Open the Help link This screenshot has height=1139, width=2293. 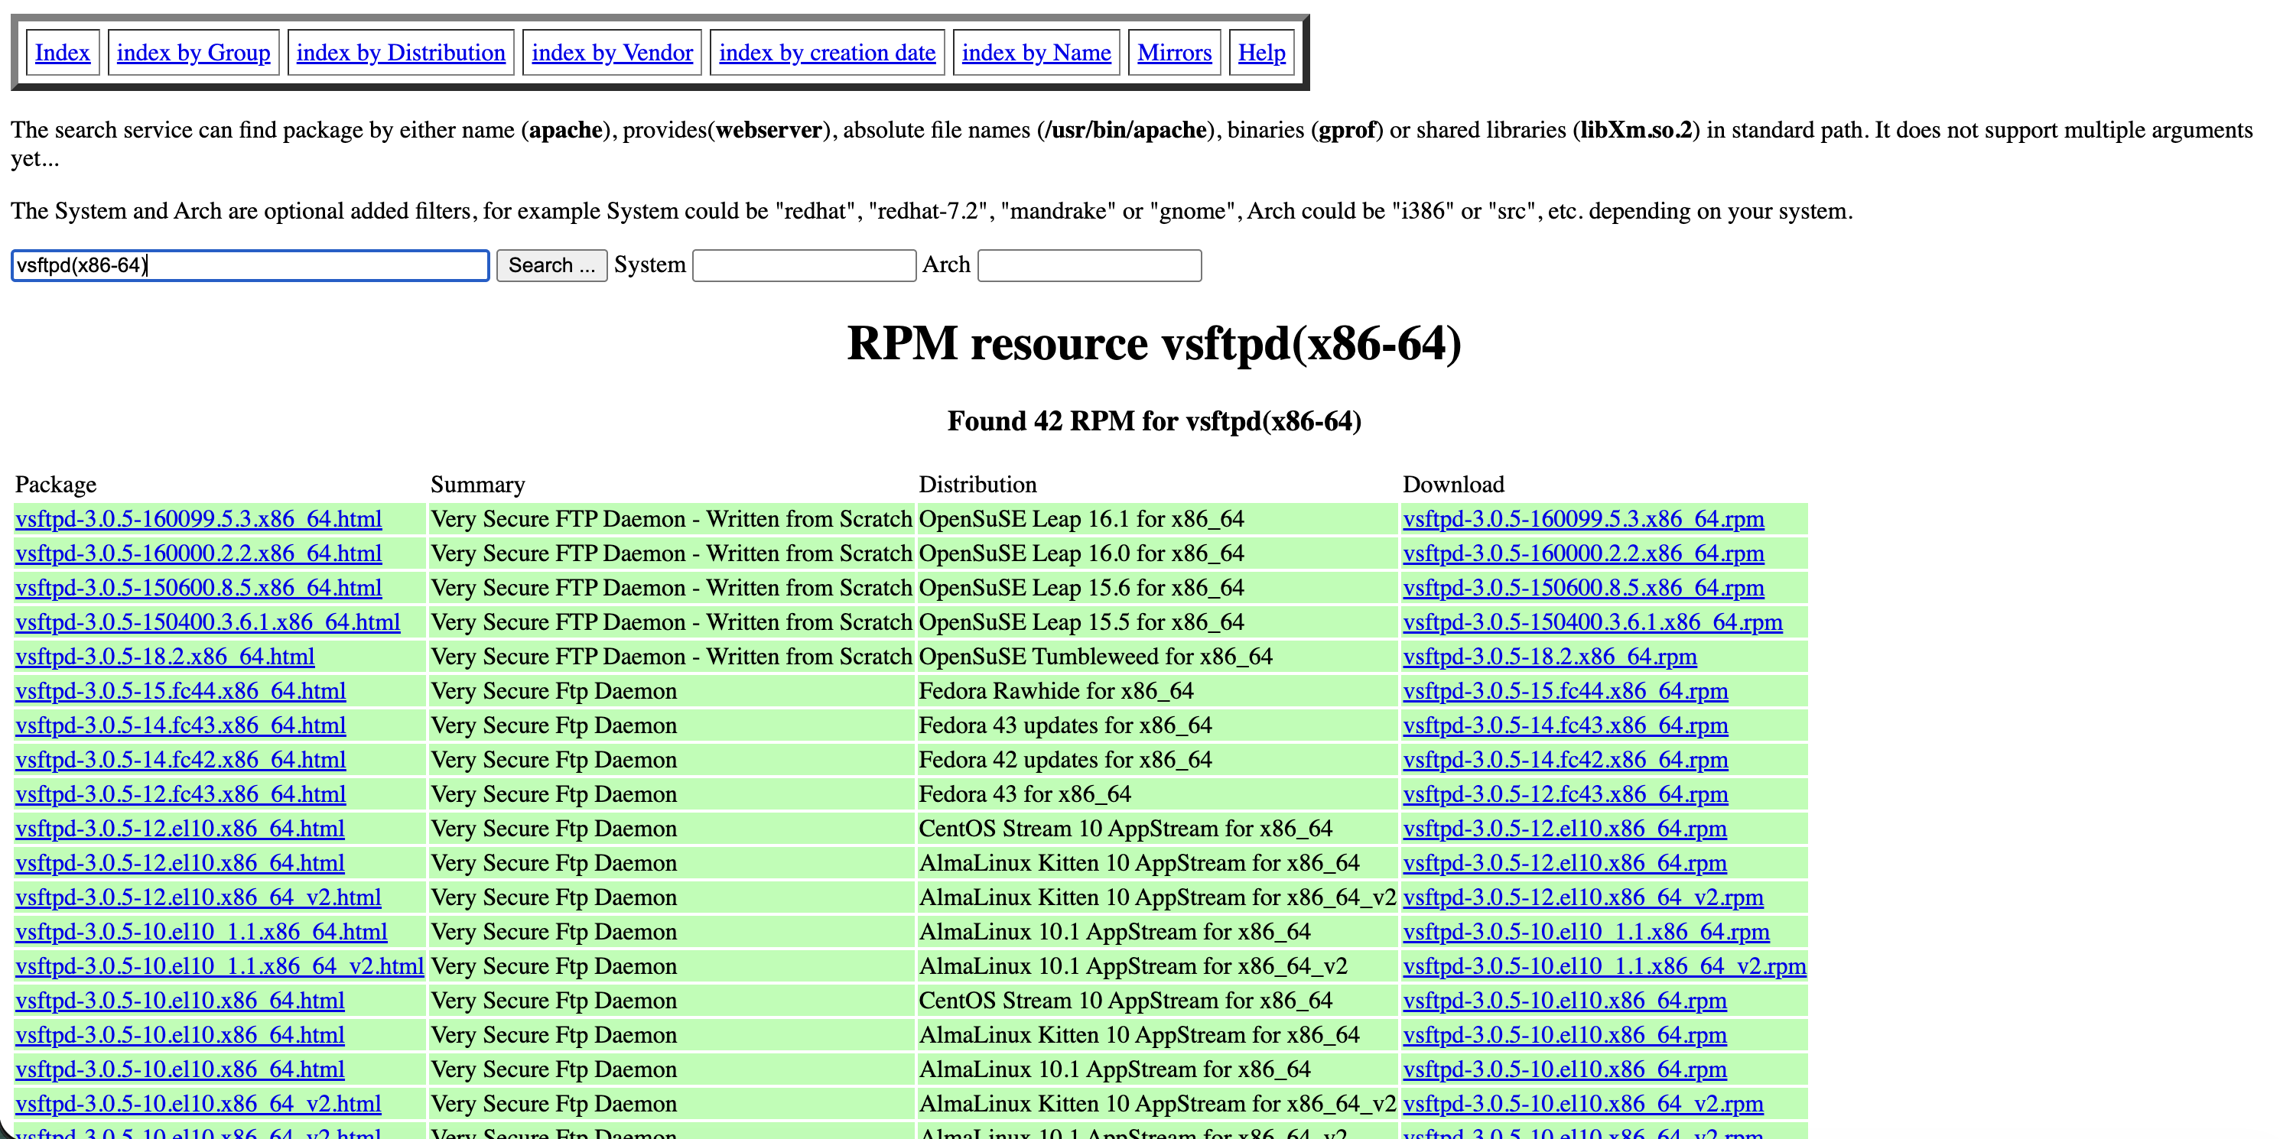[1261, 53]
